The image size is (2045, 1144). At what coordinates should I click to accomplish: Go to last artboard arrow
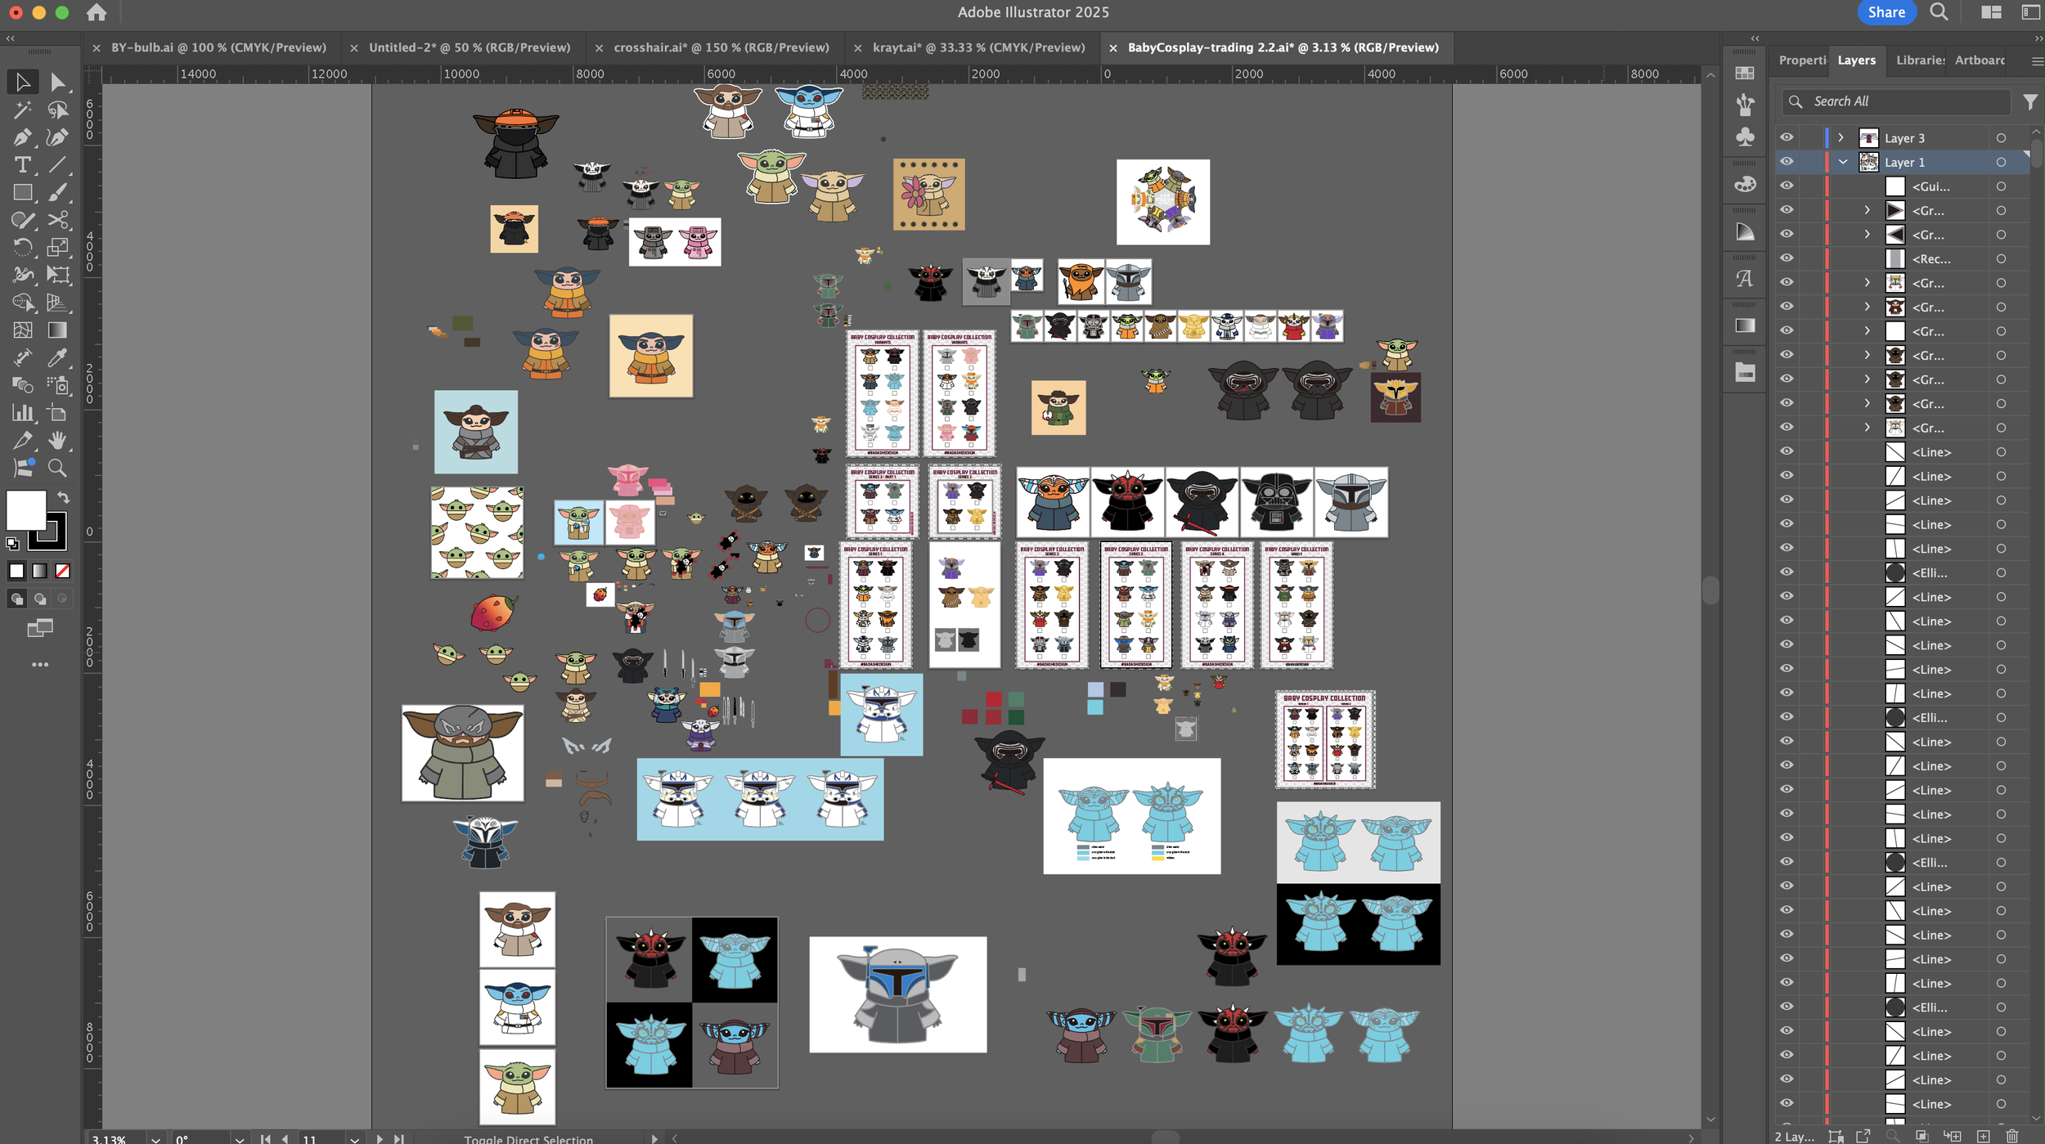pos(399,1138)
